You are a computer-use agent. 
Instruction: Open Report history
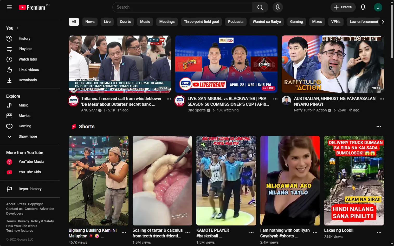30,189
